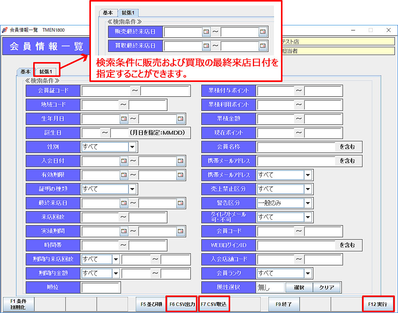
Task: Focus the 累積付与ポイント start field
Action: coord(275,91)
